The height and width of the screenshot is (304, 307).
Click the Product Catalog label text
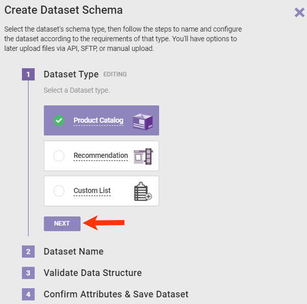click(x=98, y=121)
